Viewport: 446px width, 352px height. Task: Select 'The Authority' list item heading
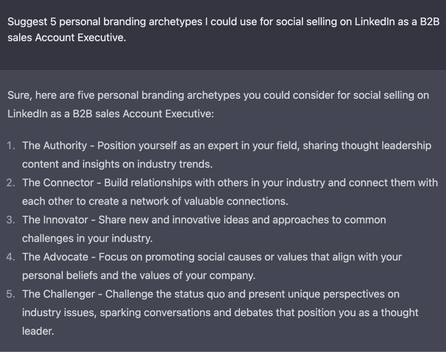click(x=55, y=146)
